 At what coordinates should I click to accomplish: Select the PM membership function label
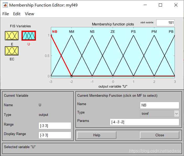point(154,31)
